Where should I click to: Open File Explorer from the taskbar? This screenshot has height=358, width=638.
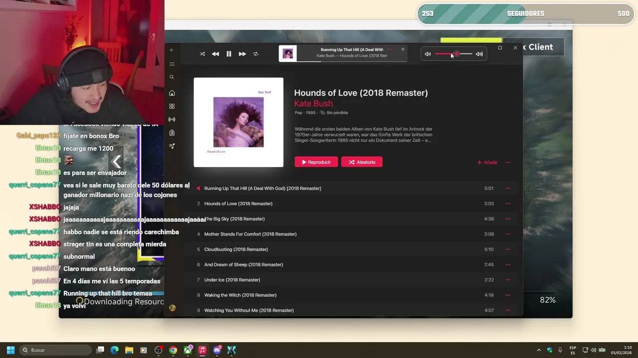[129, 350]
